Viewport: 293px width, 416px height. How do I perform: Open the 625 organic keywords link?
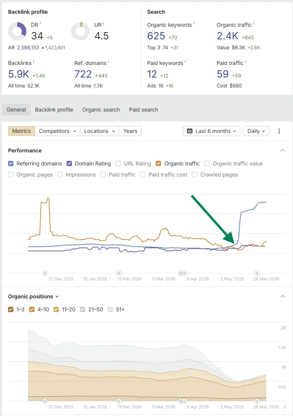coord(156,36)
